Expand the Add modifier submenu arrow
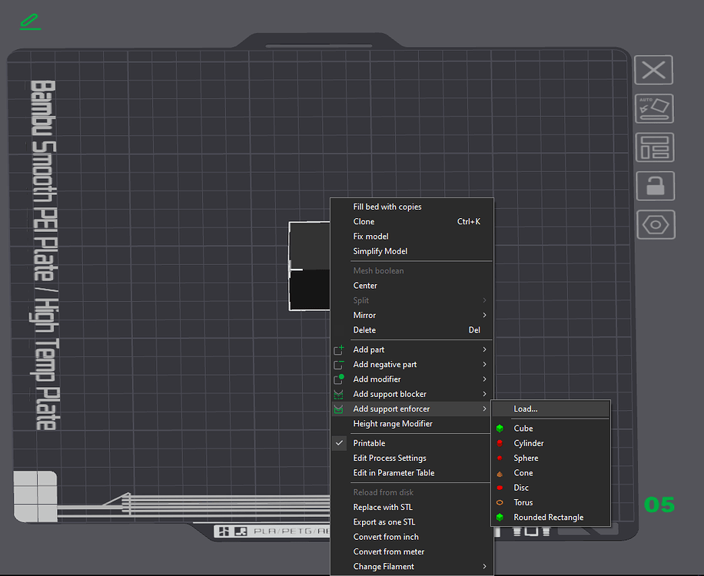The width and height of the screenshot is (704, 576). (x=484, y=379)
